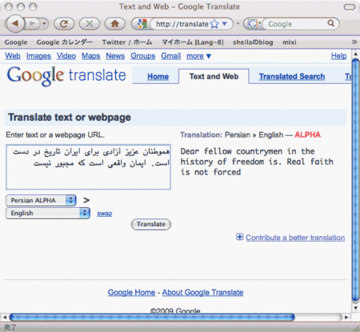
Task: Click the scroll up arrow
Action: point(355,54)
